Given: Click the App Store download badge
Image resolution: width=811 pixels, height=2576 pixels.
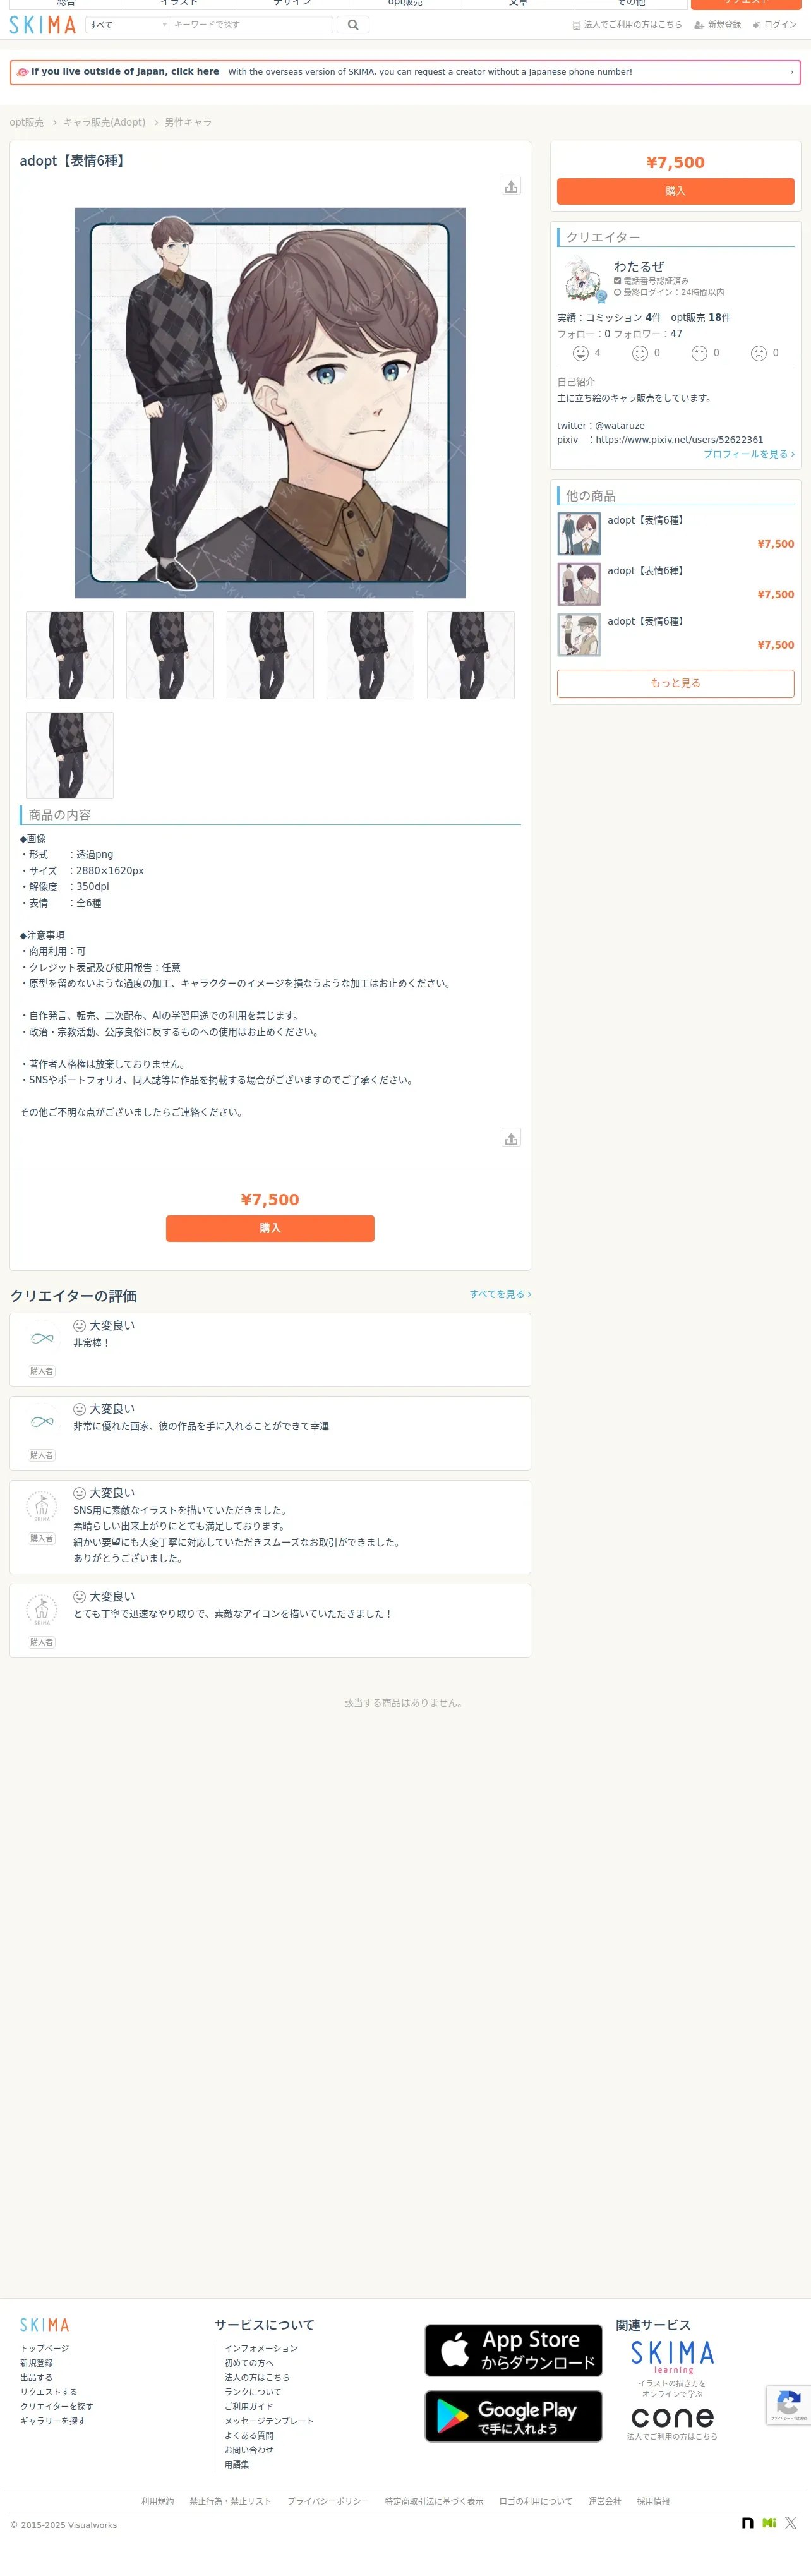Looking at the screenshot, I should [x=514, y=2350].
